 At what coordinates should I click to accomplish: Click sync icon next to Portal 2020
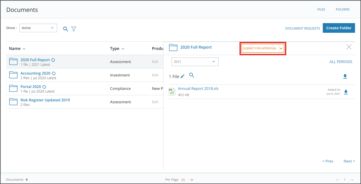pyautogui.click(x=44, y=87)
